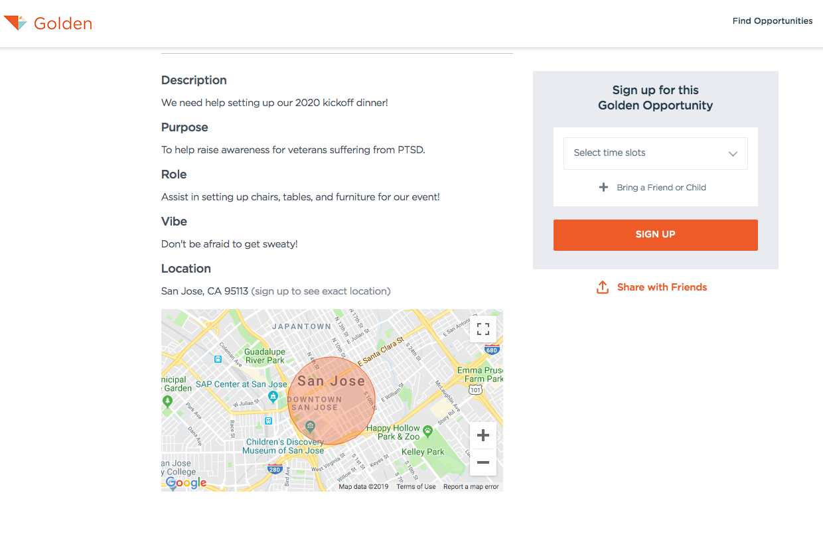Expand the time slots chevron arrow
This screenshot has height=542, width=823.
coord(733,154)
